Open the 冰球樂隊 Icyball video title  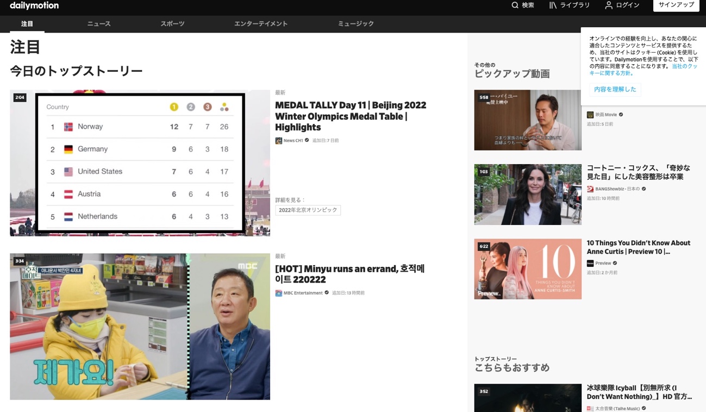[x=640, y=392]
